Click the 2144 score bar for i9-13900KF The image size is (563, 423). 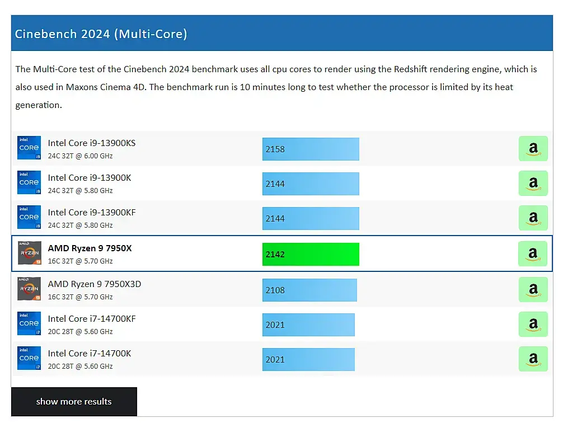pyautogui.click(x=311, y=218)
